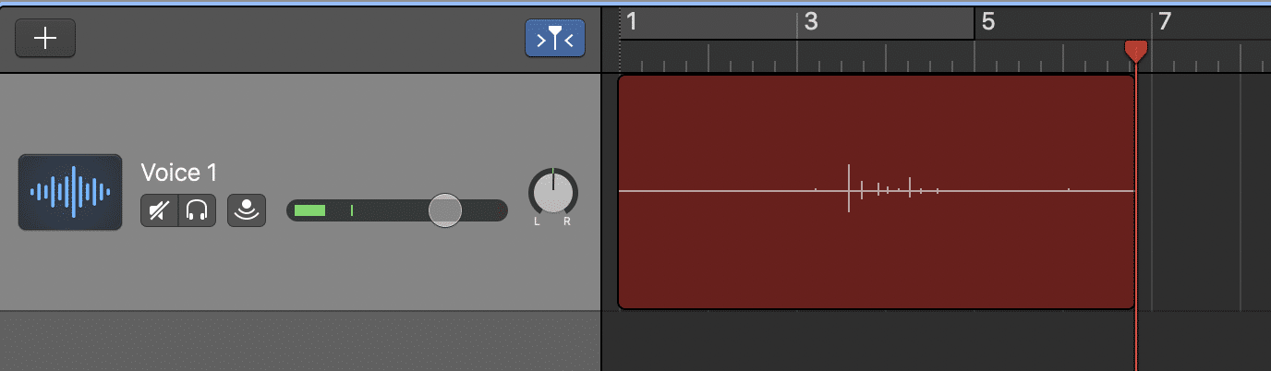
Task: Click bar 7 in the ruler
Action: click(1165, 21)
